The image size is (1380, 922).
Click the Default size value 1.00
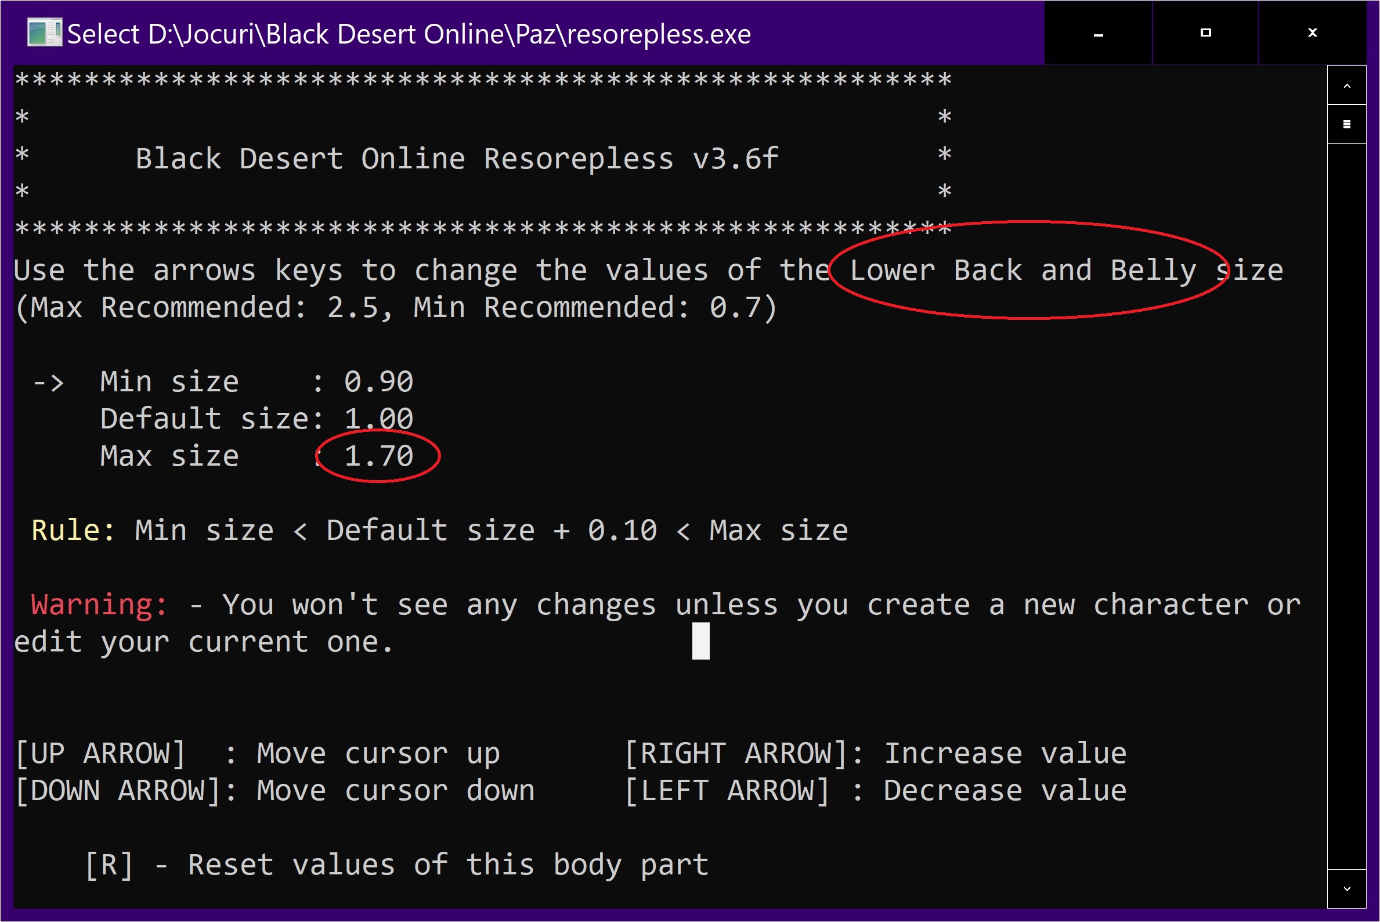378,419
